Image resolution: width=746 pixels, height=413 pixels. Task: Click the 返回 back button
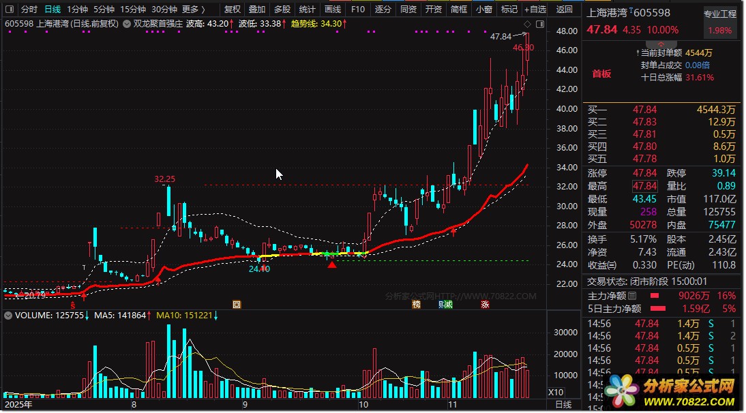point(564,9)
